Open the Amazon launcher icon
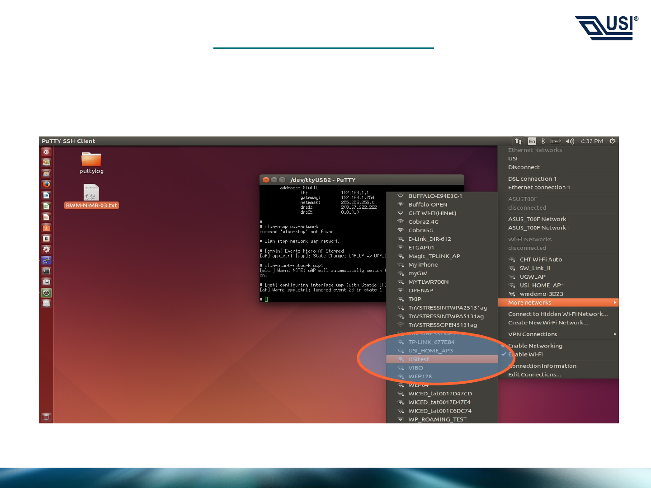Viewport: 651px width, 488px height. (x=46, y=239)
